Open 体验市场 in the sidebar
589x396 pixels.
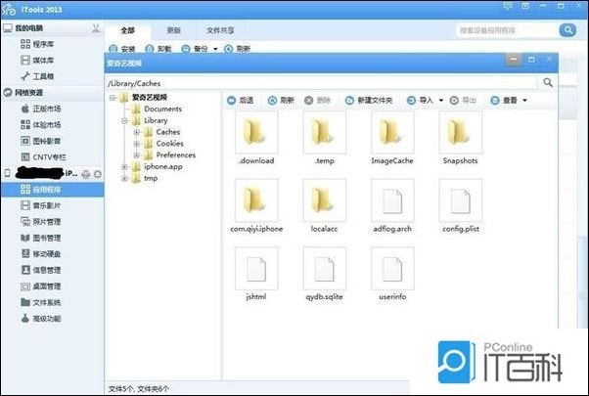[x=40, y=125]
